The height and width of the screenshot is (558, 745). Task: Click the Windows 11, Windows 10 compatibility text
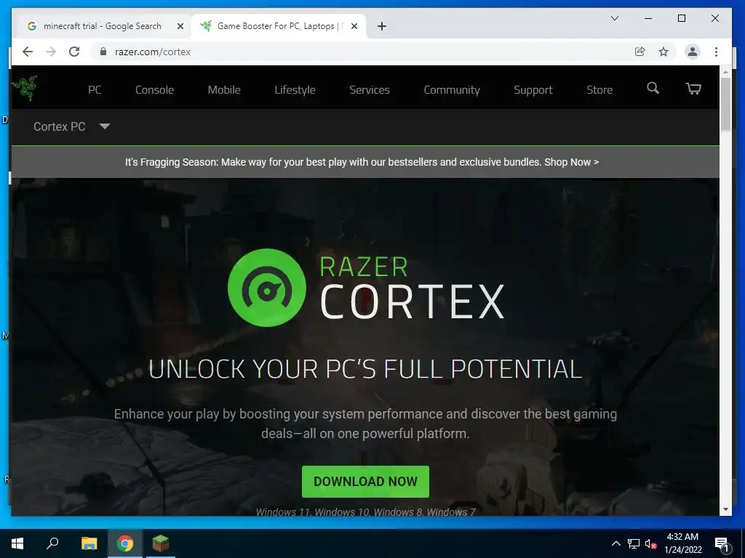click(365, 512)
